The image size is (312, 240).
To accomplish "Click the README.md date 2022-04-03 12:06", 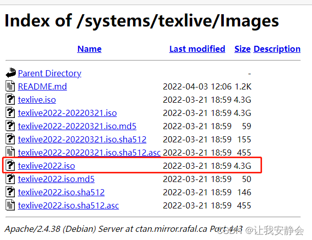I will [197, 86].
